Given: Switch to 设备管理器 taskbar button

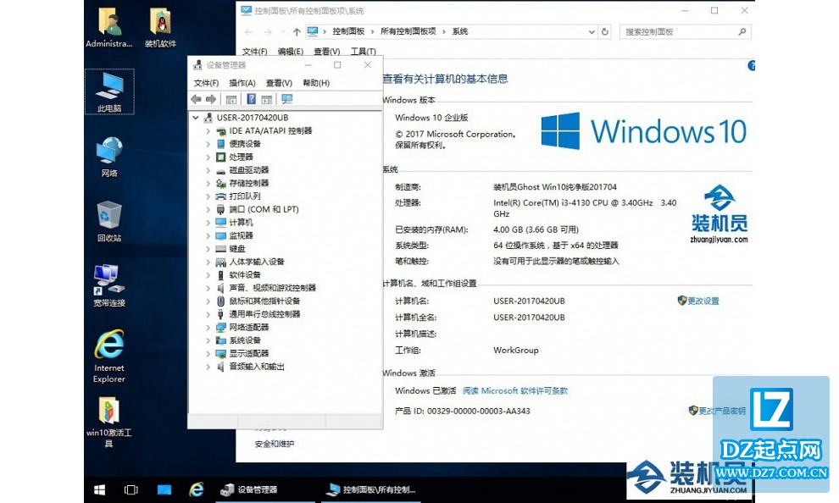Looking at the screenshot, I should point(266,489).
